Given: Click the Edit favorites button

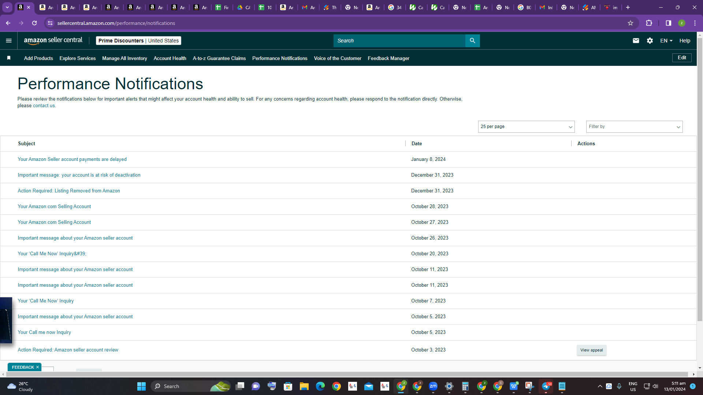Looking at the screenshot, I should (x=682, y=58).
